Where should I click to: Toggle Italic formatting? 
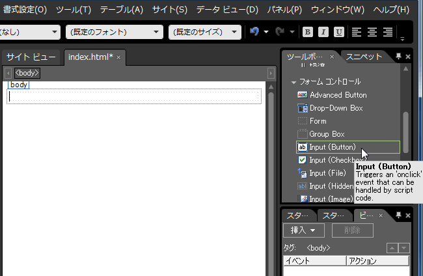click(x=323, y=32)
